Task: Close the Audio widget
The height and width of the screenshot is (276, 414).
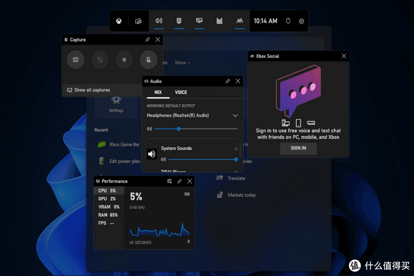Action: click(238, 81)
